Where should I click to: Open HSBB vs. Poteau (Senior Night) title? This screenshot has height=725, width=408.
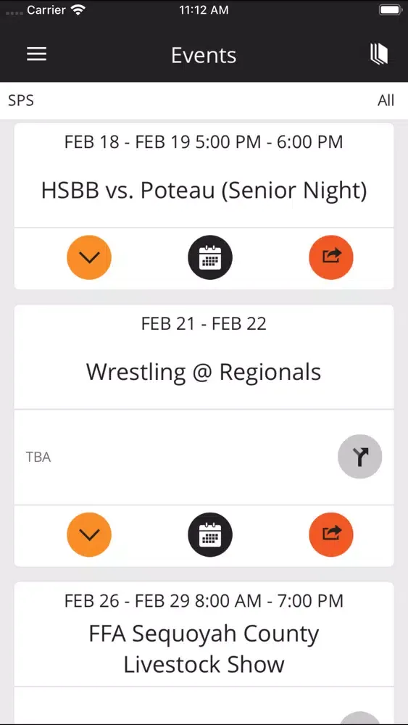coord(204,191)
